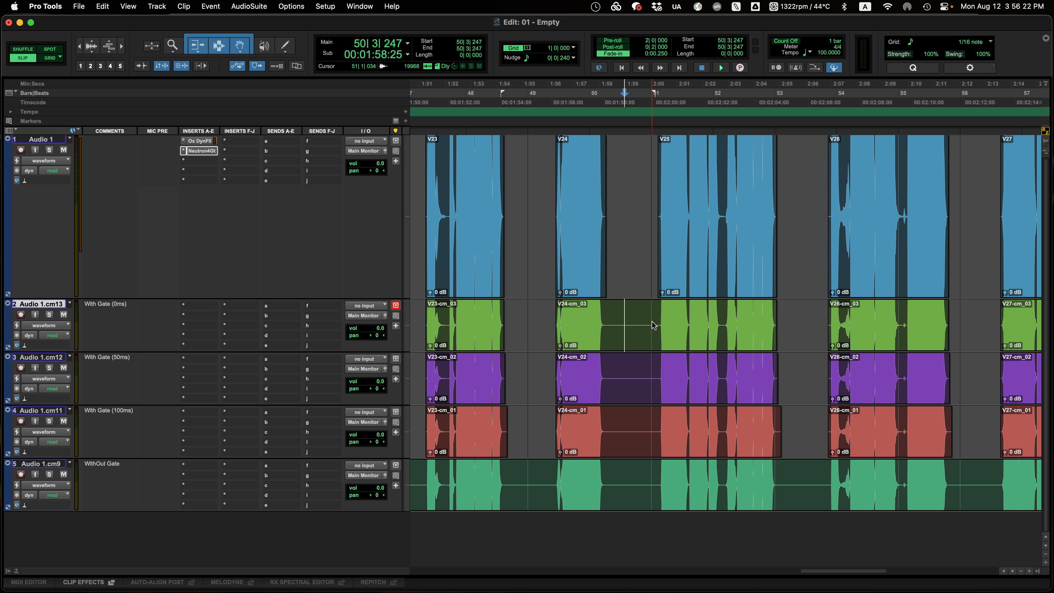This screenshot has width=1054, height=593.
Task: Click the green Play transport button
Action: (721, 68)
